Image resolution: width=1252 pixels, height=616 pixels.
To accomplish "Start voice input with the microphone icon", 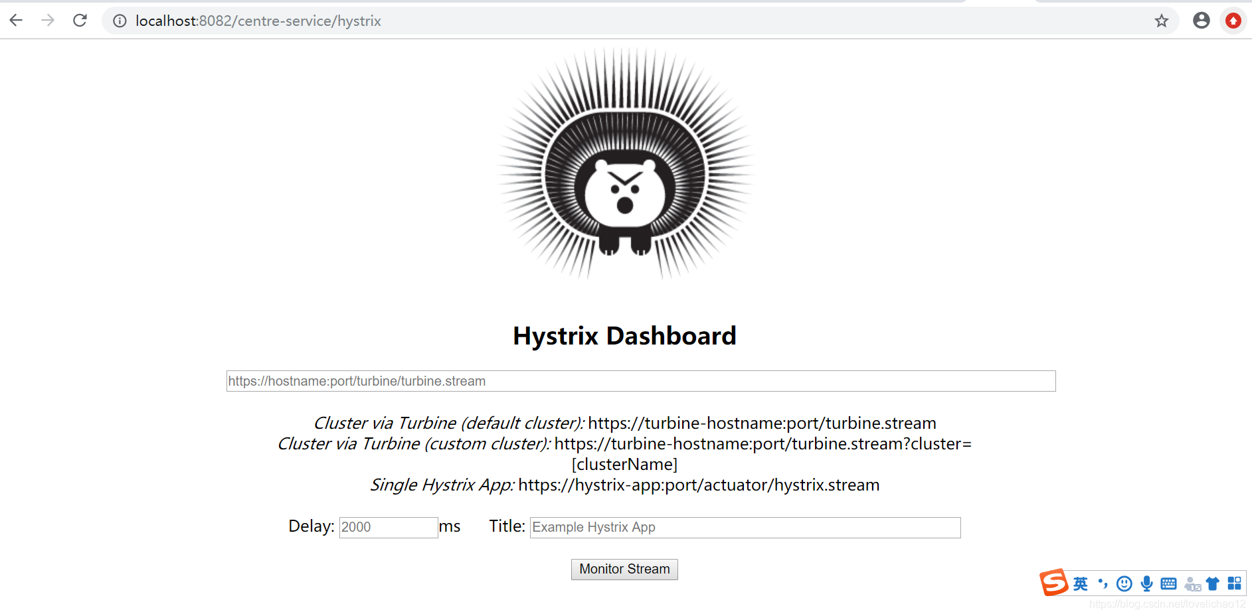I will (1146, 583).
